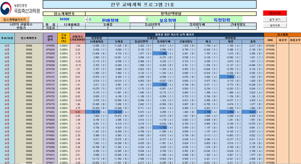Select the 보유정액 radio option

coord(147,19)
